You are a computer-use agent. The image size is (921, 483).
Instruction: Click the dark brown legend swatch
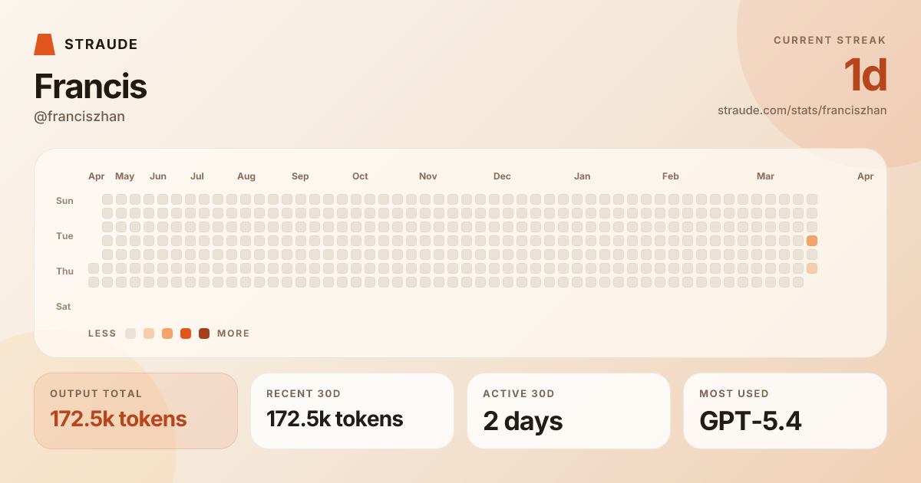[x=204, y=333]
